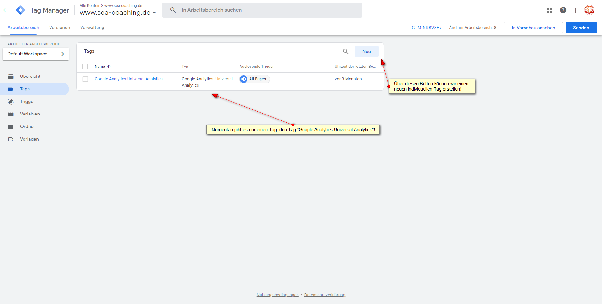Viewport: 602px width, 304px height.
Task: Switch to the Versionen tab
Action: click(x=60, y=28)
